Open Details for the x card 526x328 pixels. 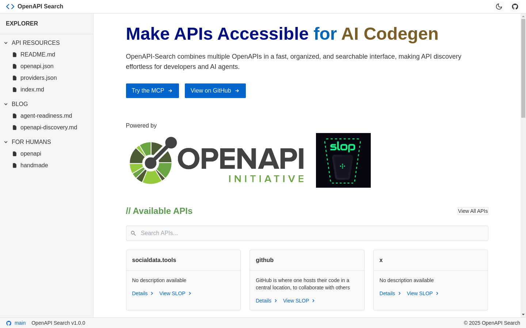[390, 293]
